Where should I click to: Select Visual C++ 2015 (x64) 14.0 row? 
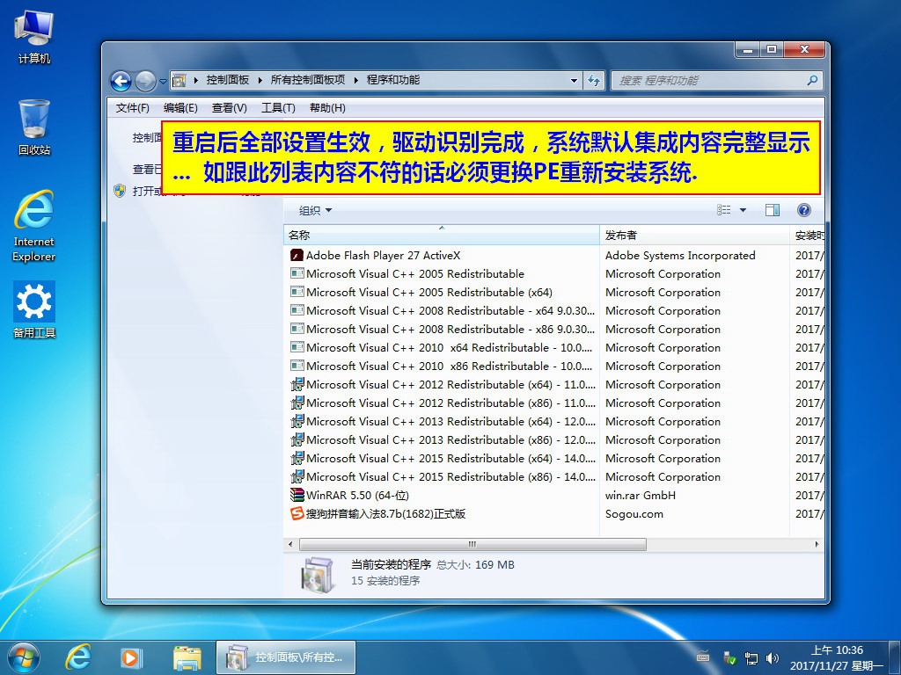click(554, 458)
